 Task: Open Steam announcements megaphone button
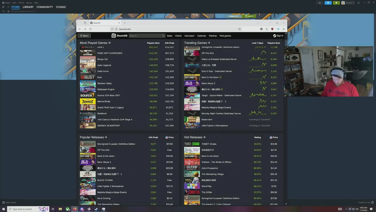tap(328, 3)
